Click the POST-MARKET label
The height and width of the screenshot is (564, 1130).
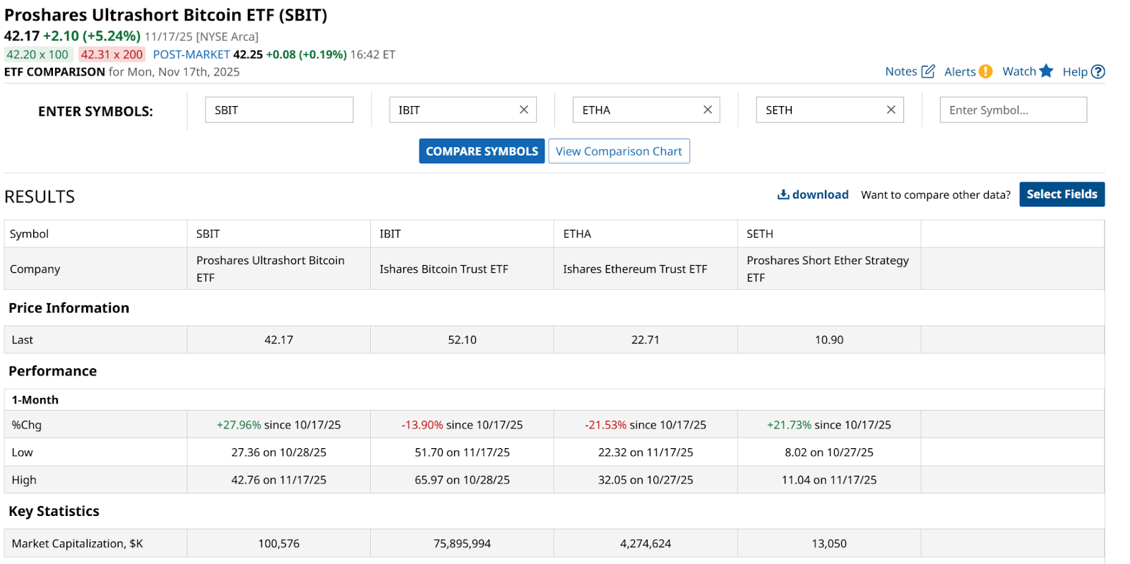coord(191,54)
